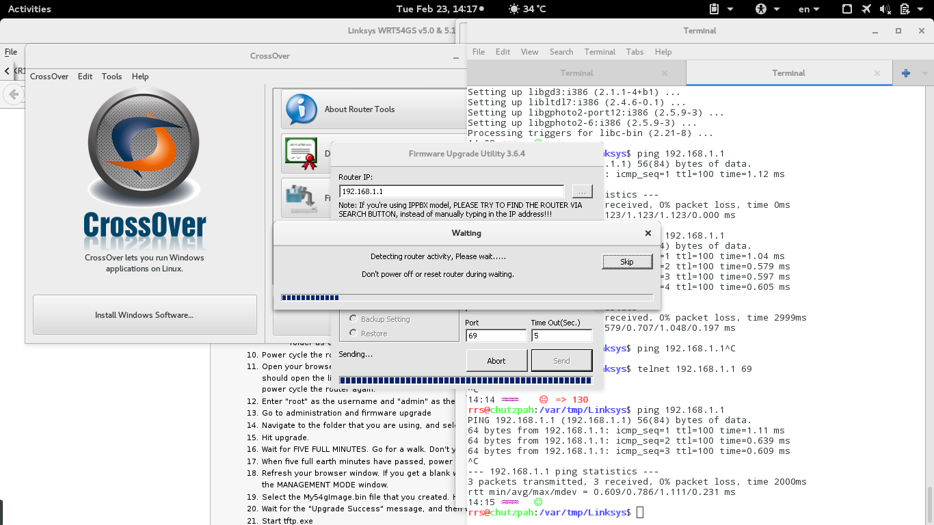The height and width of the screenshot is (525, 934).
Task: Click the Abort button
Action: [496, 361]
